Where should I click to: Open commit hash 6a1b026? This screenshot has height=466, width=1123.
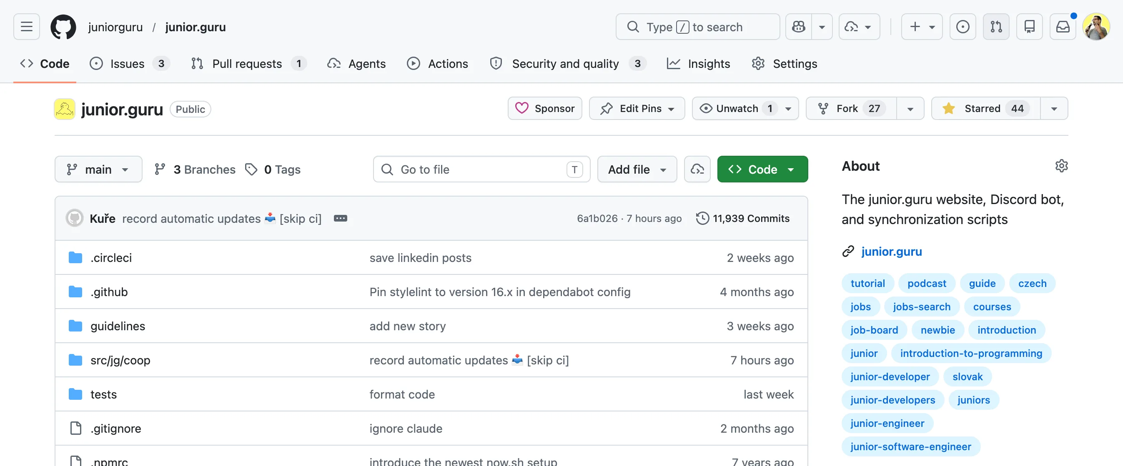(x=597, y=218)
